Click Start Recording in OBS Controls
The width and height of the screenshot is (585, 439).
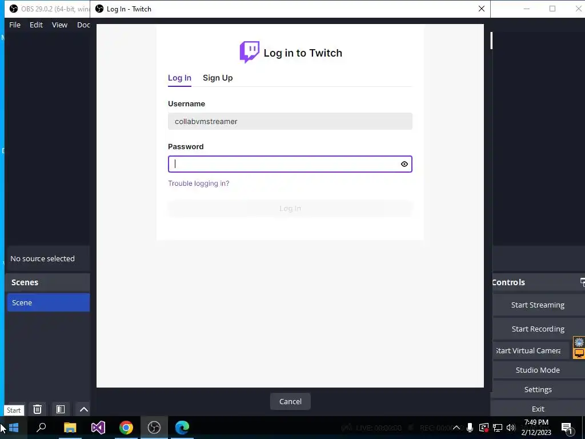[x=538, y=329]
